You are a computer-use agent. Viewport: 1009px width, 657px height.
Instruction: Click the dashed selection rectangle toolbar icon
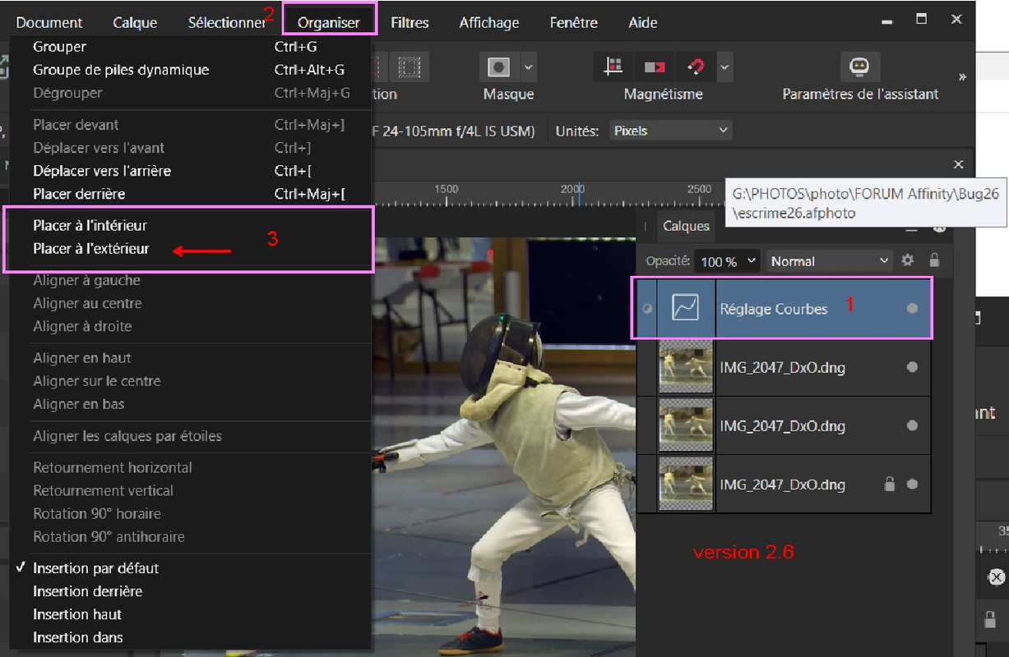pos(408,67)
